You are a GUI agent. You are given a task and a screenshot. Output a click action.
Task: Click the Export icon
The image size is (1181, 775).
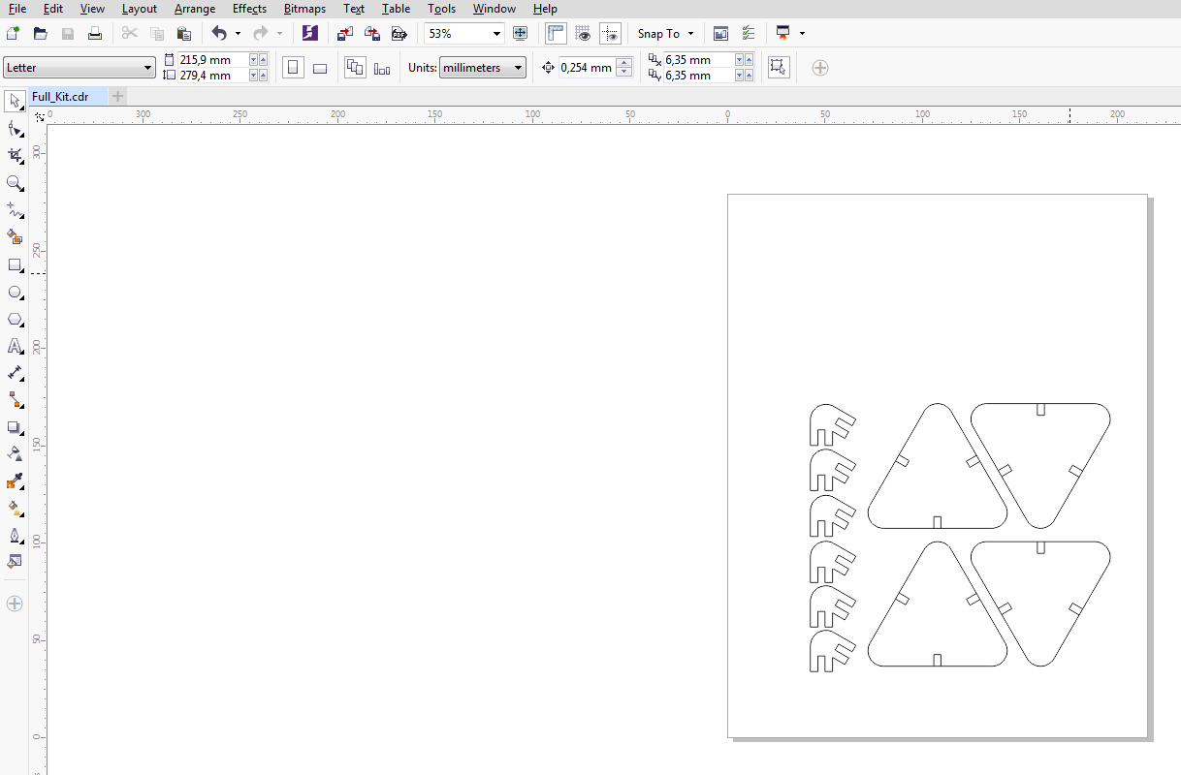[x=372, y=33]
